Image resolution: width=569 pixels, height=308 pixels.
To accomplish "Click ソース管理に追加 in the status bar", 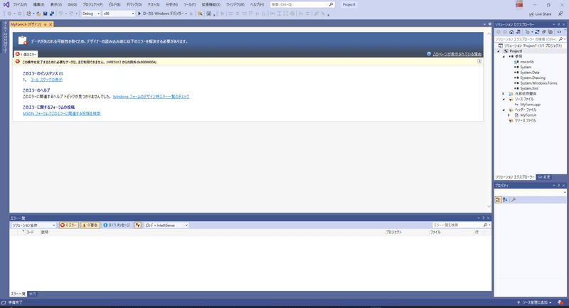I will point(534,302).
